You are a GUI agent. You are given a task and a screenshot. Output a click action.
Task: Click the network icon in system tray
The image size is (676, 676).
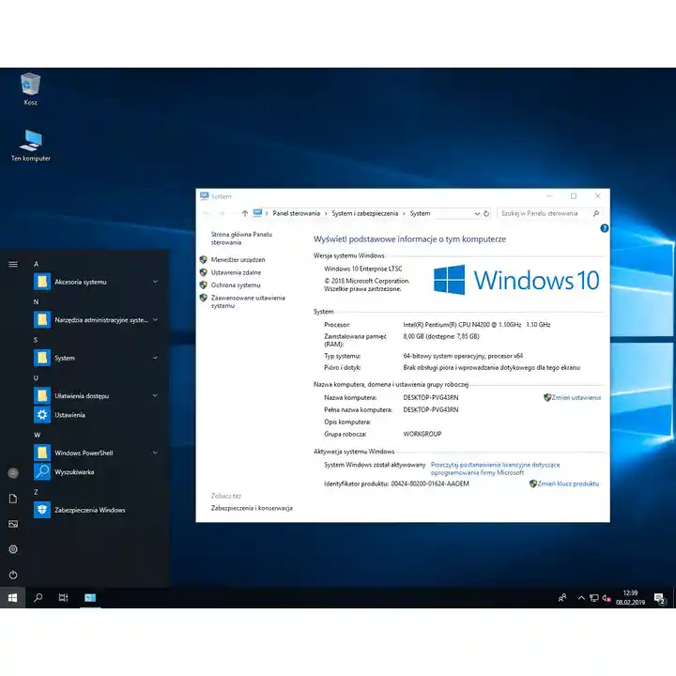pyautogui.click(x=594, y=598)
